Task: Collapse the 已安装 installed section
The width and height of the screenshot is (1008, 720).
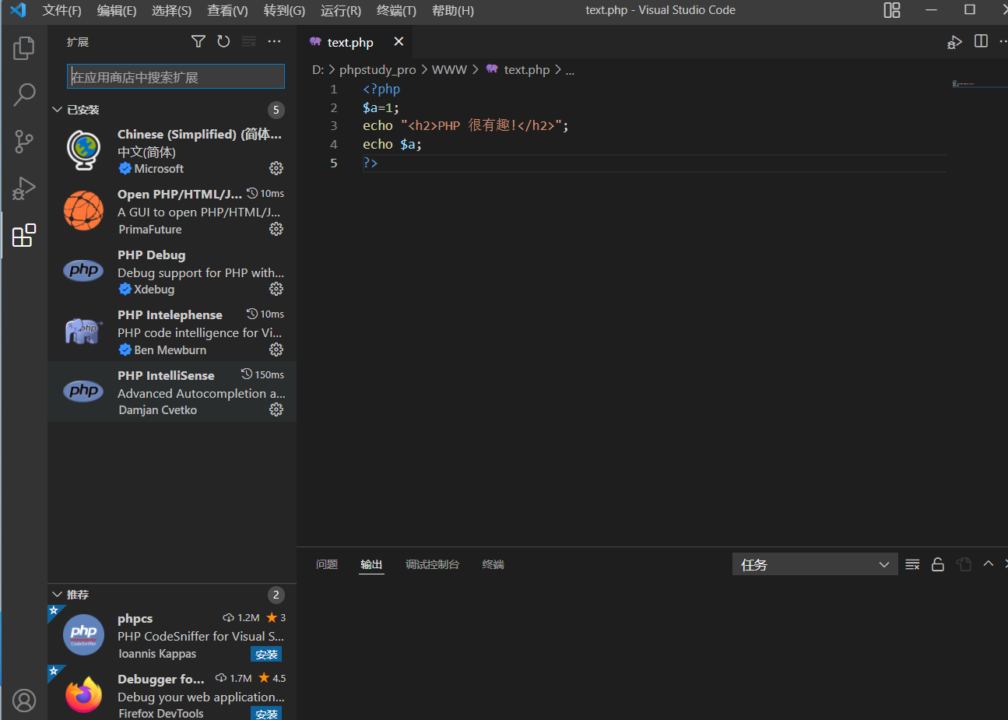Action: (57, 110)
